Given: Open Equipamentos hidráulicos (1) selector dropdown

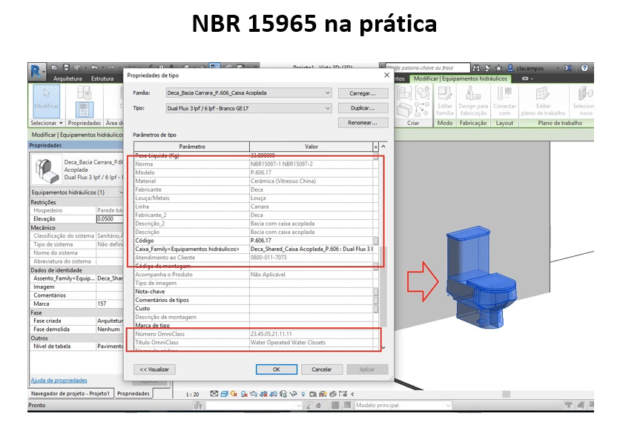Looking at the screenshot, I should click(119, 192).
